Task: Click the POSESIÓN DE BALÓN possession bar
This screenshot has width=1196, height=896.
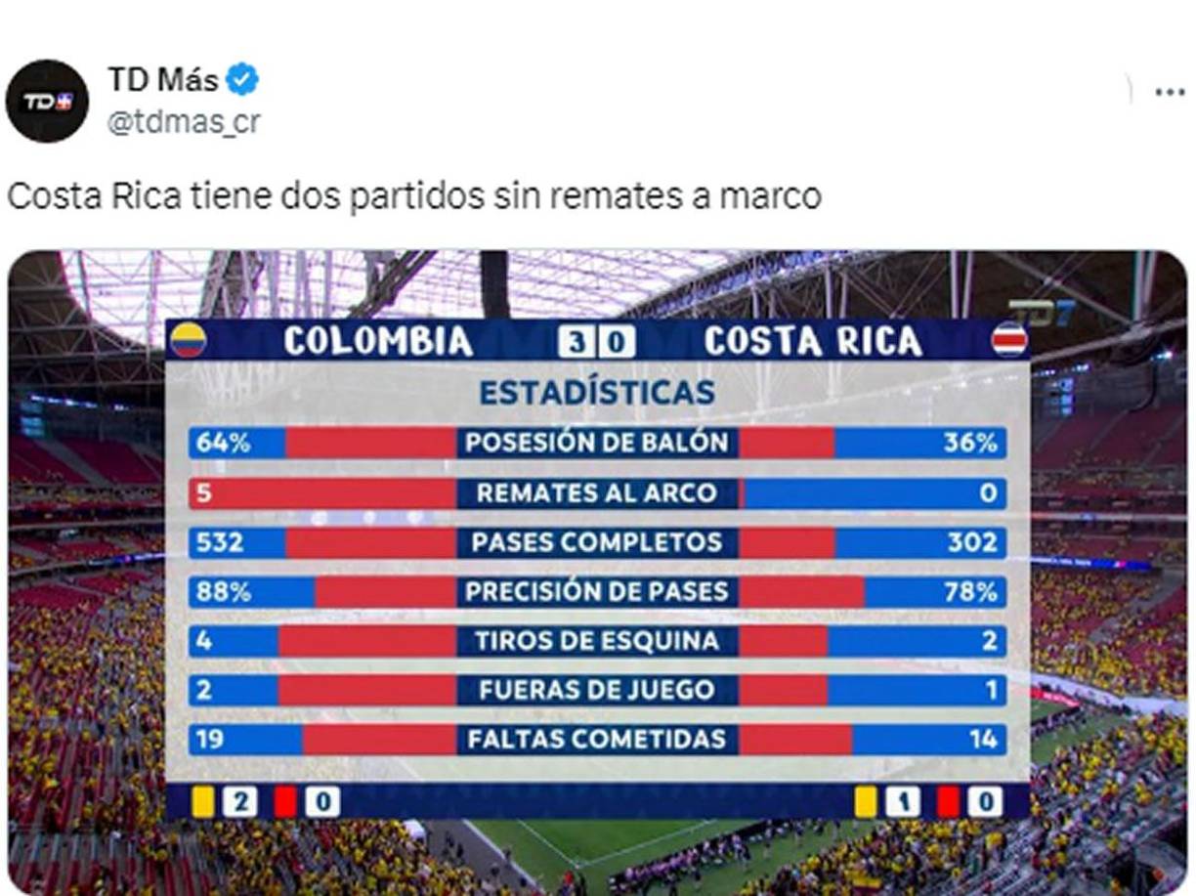Action: point(598,443)
